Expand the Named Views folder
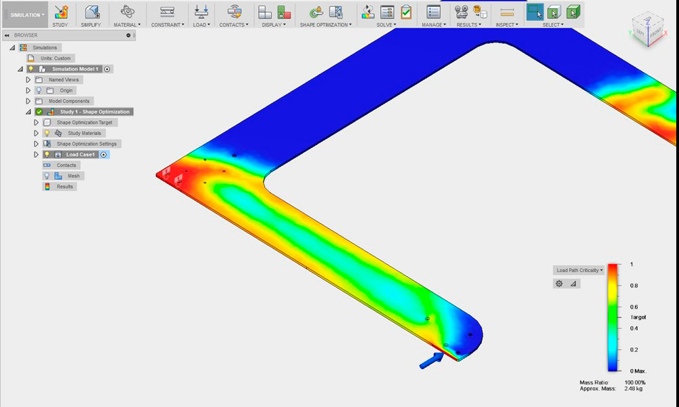Screen dimensions: 679x407 coord(28,79)
